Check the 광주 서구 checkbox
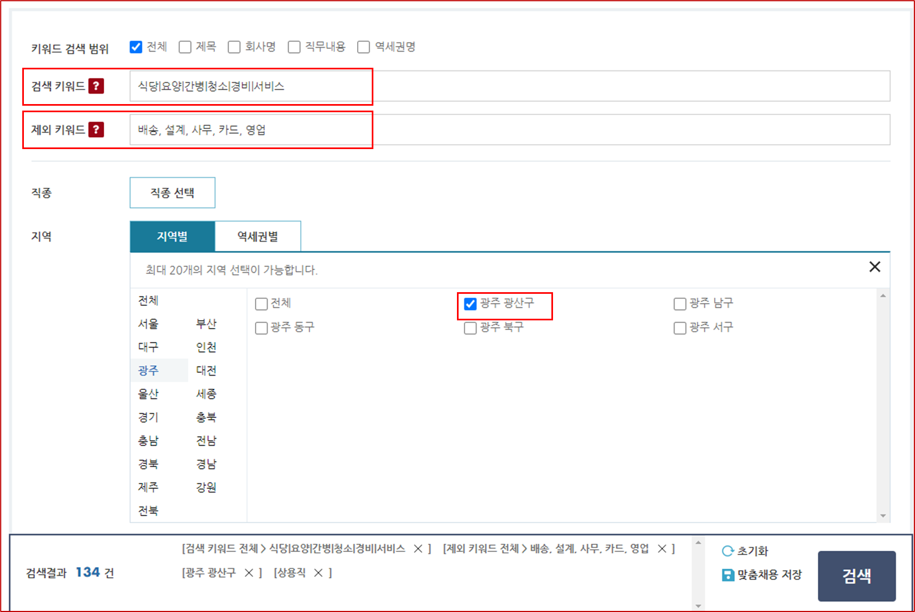The height and width of the screenshot is (612, 915). point(680,328)
